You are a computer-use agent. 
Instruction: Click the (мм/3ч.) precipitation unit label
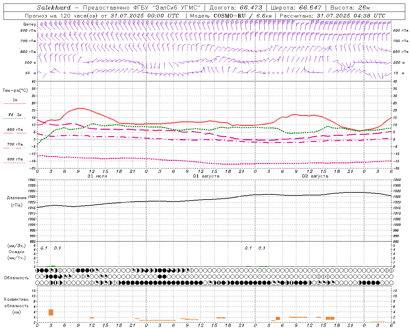point(17,246)
